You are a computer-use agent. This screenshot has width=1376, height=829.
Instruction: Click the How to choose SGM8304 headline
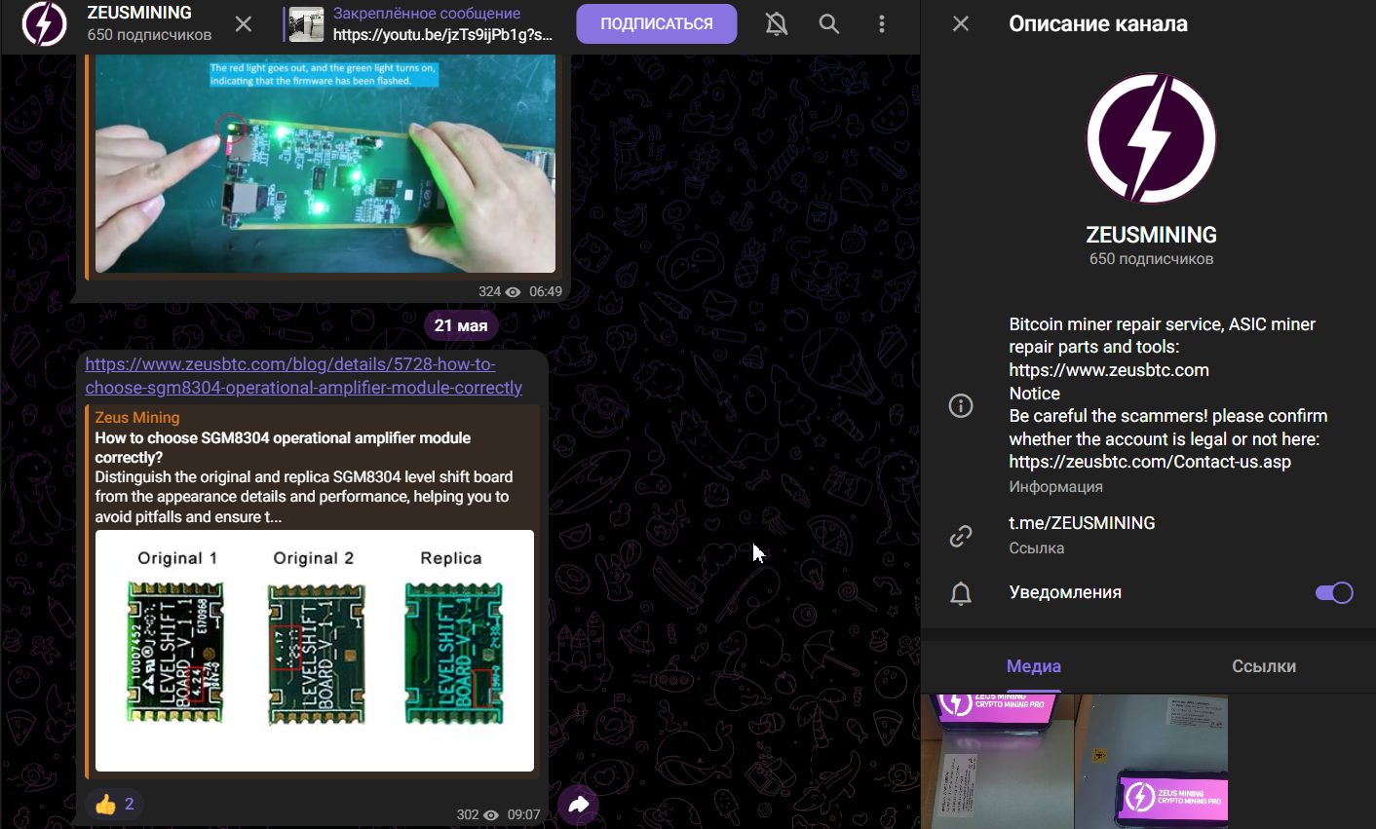283,447
